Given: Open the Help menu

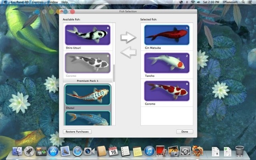Looking at the screenshot, I should [64, 2].
